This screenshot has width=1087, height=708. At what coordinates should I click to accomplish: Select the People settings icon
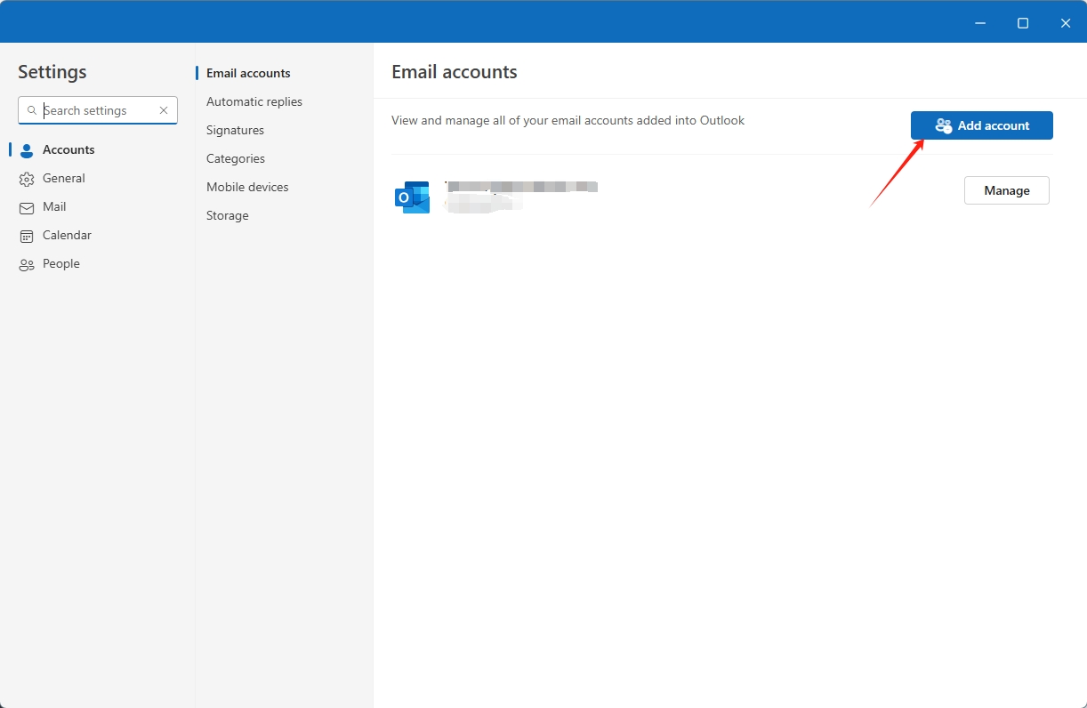click(x=25, y=263)
